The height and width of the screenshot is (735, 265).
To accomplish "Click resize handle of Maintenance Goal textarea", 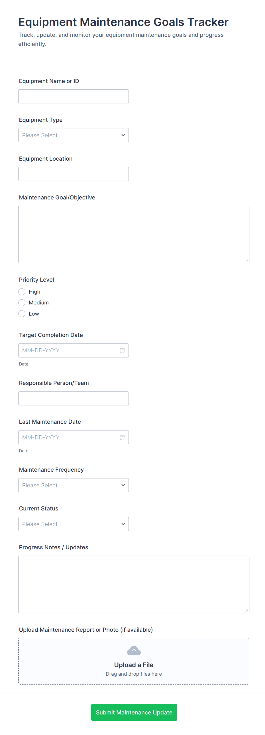I will pos(246,260).
